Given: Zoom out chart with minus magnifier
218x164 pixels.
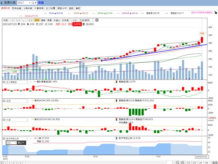Looking at the screenshot, I should tap(177, 162).
